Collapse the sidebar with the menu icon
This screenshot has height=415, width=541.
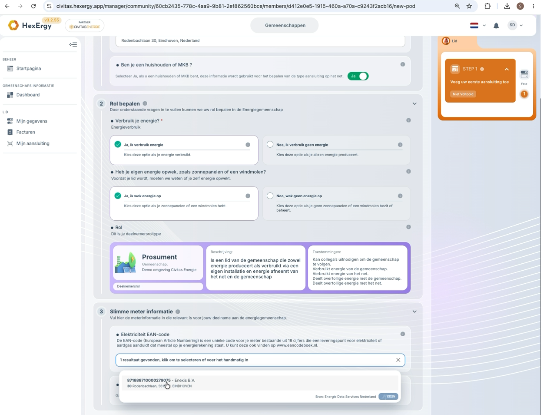tap(73, 44)
